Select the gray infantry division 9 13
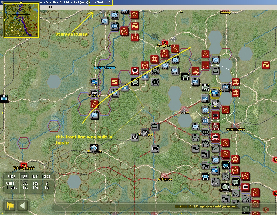 pos(236,193)
